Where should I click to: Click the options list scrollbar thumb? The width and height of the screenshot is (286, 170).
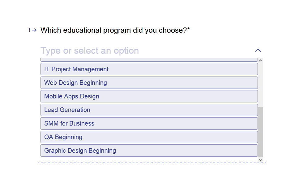(x=260, y=132)
